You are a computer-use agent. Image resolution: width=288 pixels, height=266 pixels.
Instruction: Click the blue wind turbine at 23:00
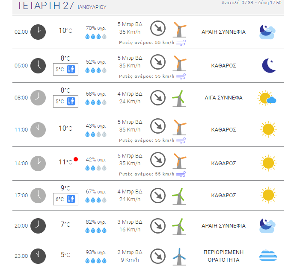point(179,257)
